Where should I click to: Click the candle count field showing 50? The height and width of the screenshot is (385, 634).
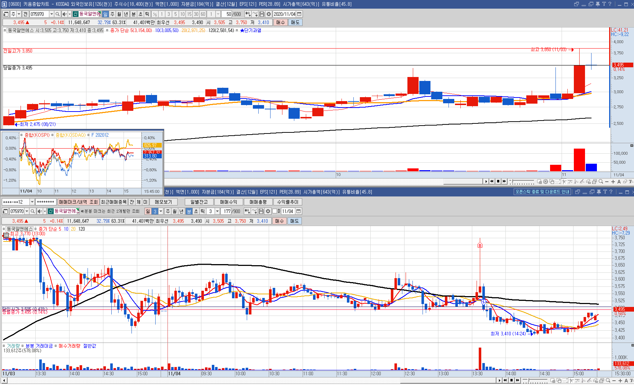pyautogui.click(x=227, y=14)
